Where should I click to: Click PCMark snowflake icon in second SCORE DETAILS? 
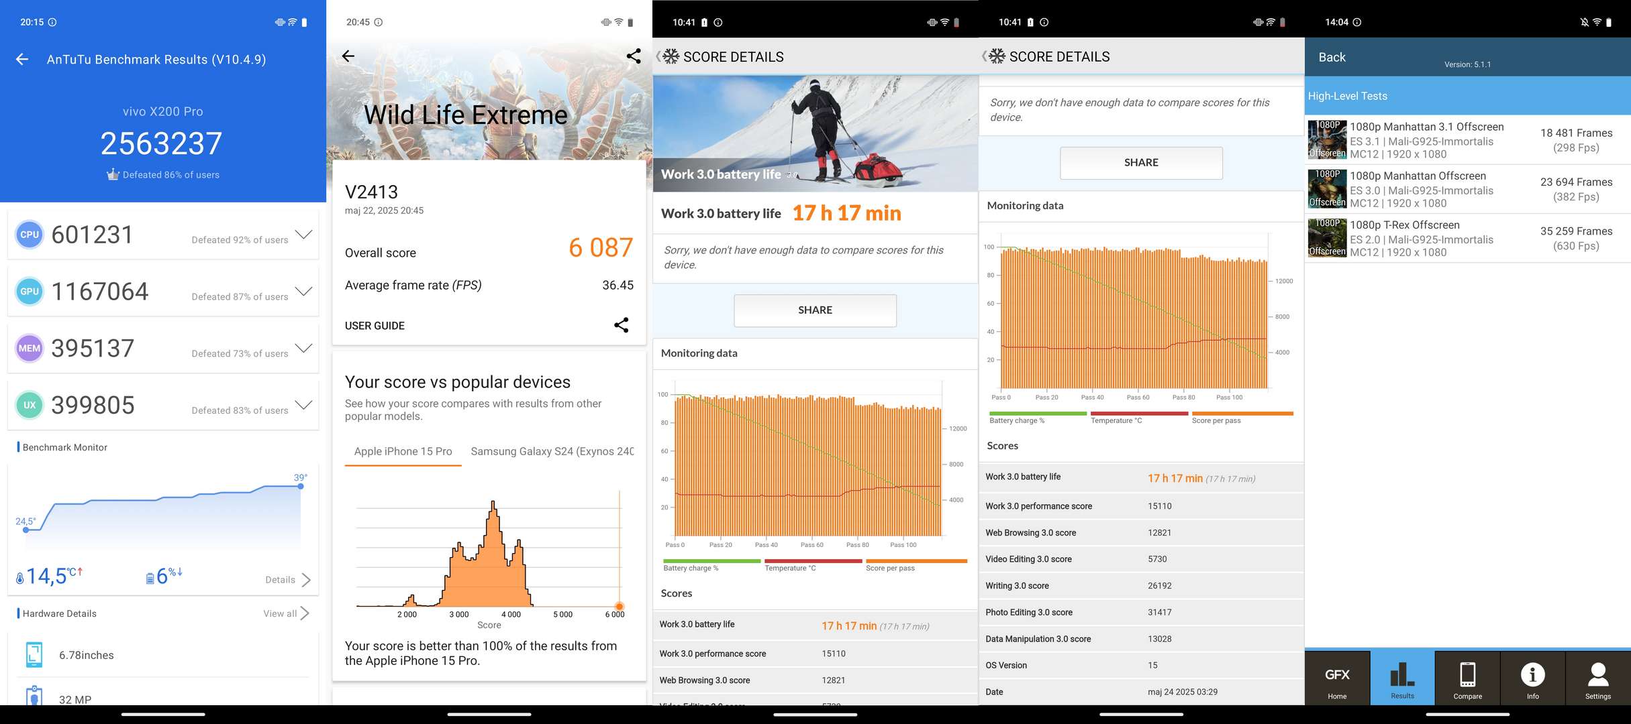click(997, 56)
